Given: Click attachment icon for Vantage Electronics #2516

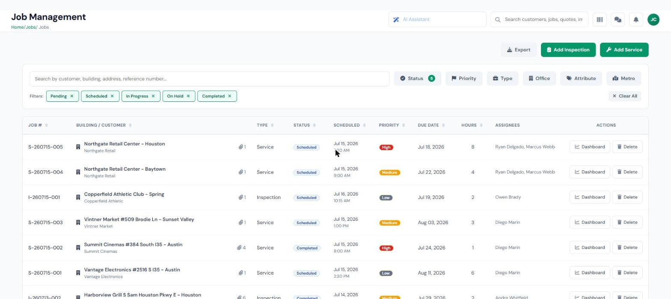Looking at the screenshot, I should coord(241,273).
